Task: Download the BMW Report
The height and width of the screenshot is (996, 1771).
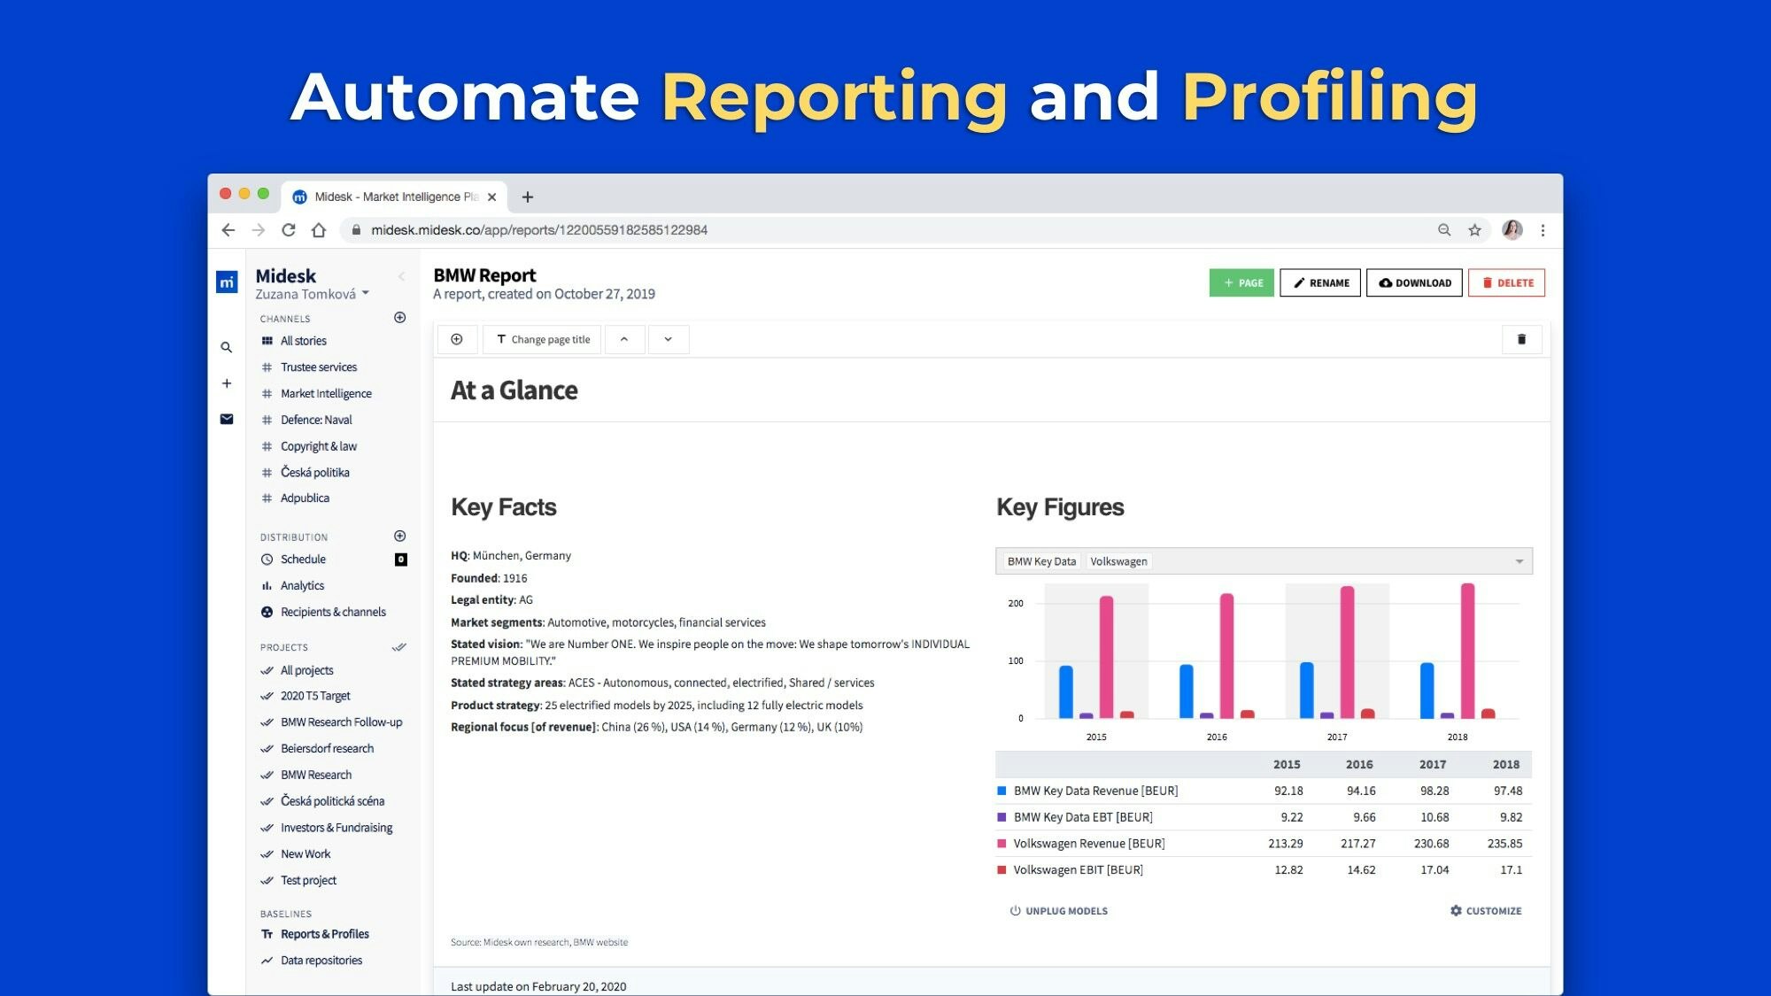Action: [x=1414, y=283]
